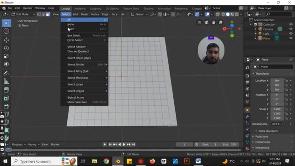Screen dimensions: 295x166
Task: Hide the Plane in outliner
Action: coord(291,38)
